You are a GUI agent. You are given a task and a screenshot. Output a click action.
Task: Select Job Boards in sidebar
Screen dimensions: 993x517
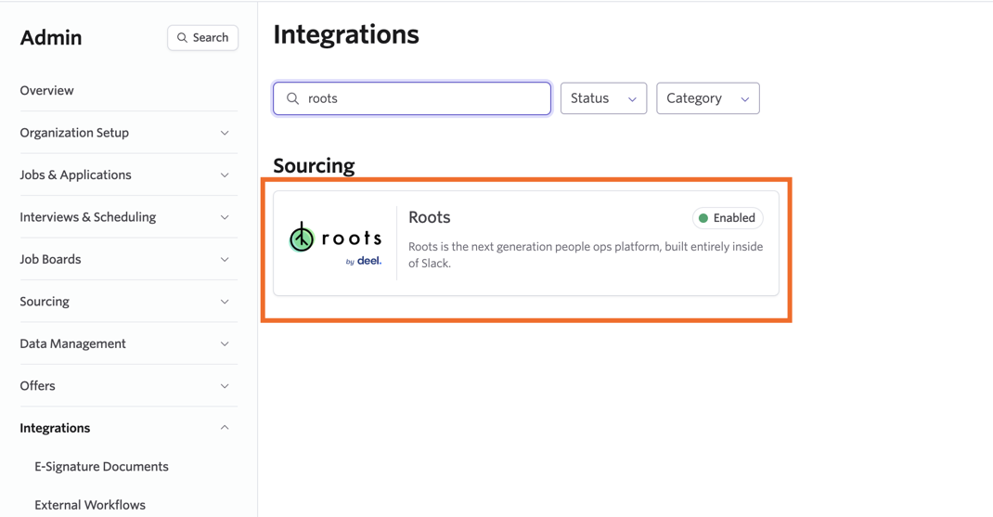[50, 259]
